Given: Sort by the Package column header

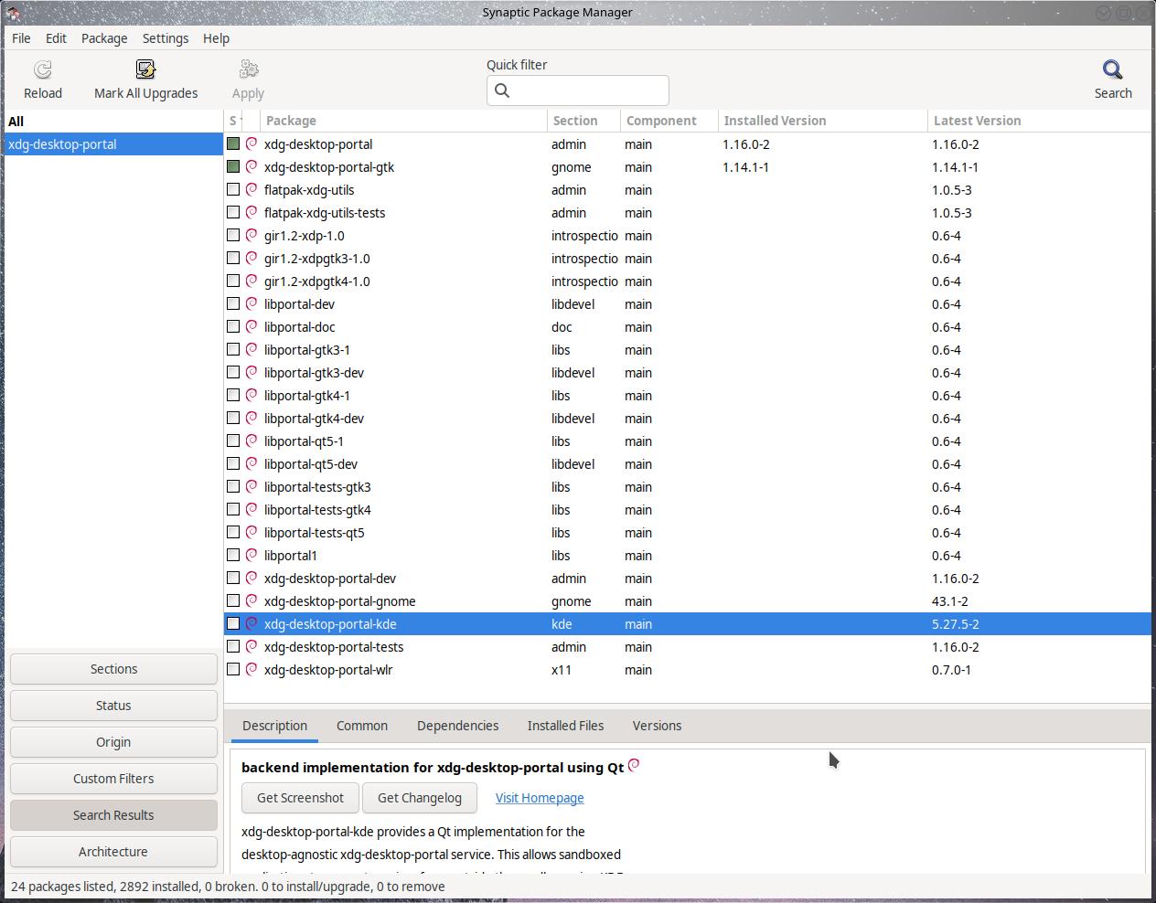Looking at the screenshot, I should (403, 121).
